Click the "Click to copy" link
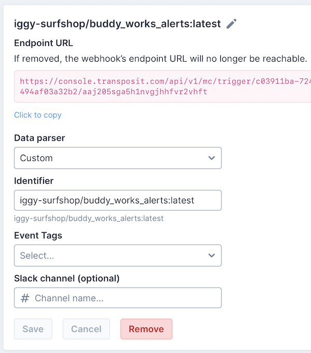 click(x=38, y=115)
